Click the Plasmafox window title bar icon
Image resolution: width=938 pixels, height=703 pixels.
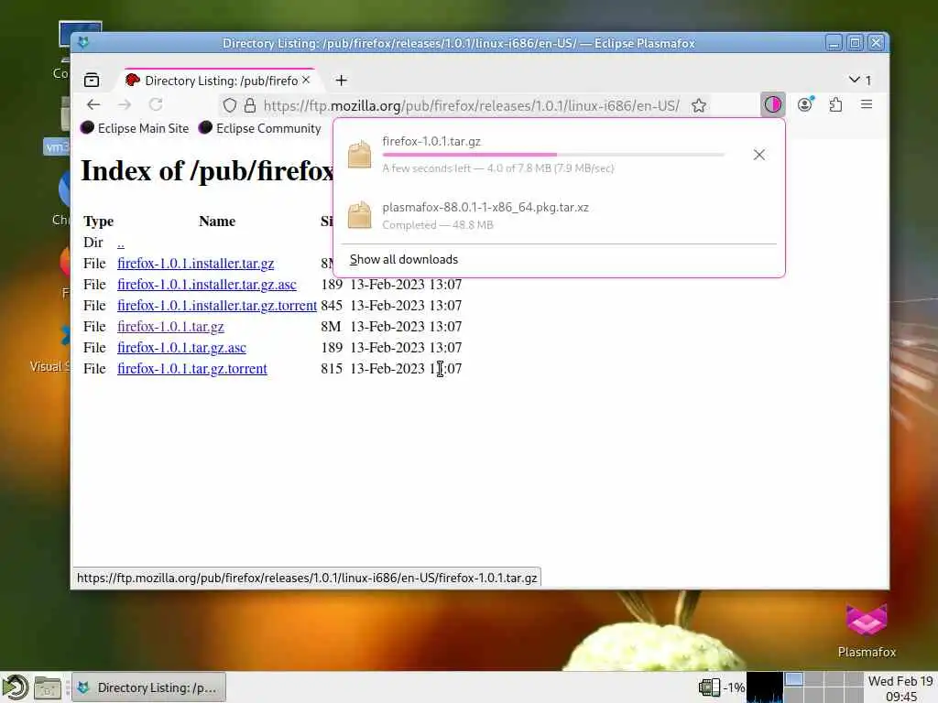coord(83,42)
